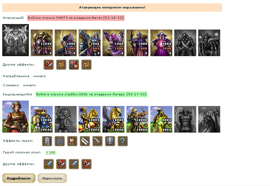The image size is (270, 186).
Task: Select the first hero effect tower armor icon
Action: coord(47,141)
